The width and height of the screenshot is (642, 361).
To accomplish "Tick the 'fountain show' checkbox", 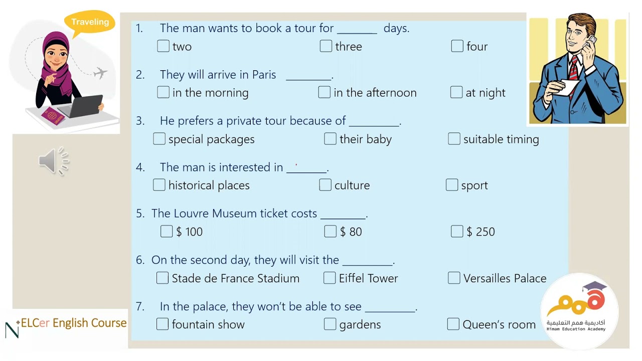I will point(163,324).
